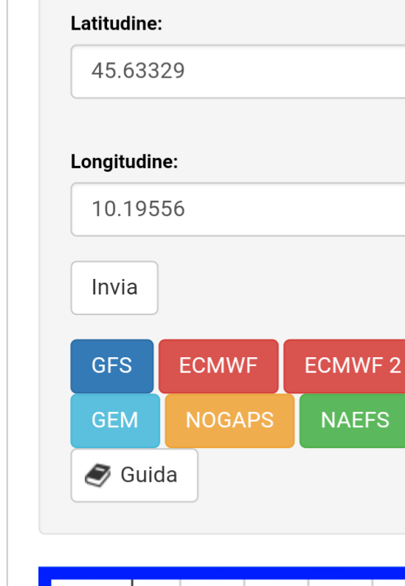Click the bold Latitudine: label
This screenshot has width=405, height=586.
[x=117, y=24]
